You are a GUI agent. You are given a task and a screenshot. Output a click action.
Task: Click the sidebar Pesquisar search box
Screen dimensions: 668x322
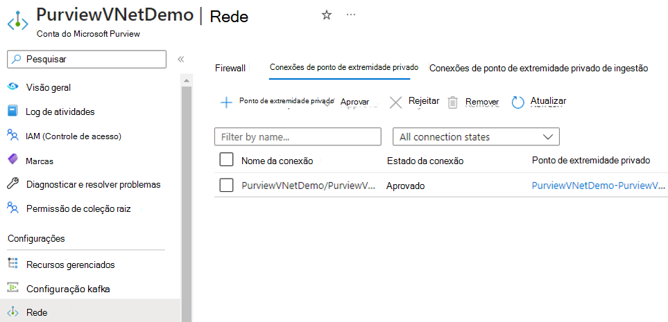pyautogui.click(x=87, y=60)
